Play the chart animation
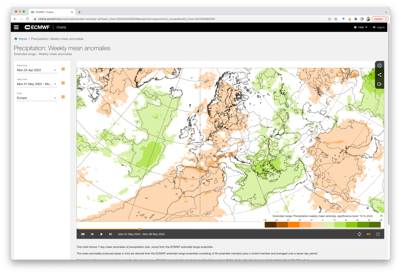 pos(101,234)
